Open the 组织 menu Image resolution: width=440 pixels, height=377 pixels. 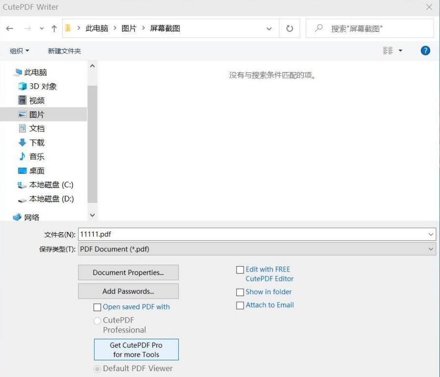click(x=20, y=51)
